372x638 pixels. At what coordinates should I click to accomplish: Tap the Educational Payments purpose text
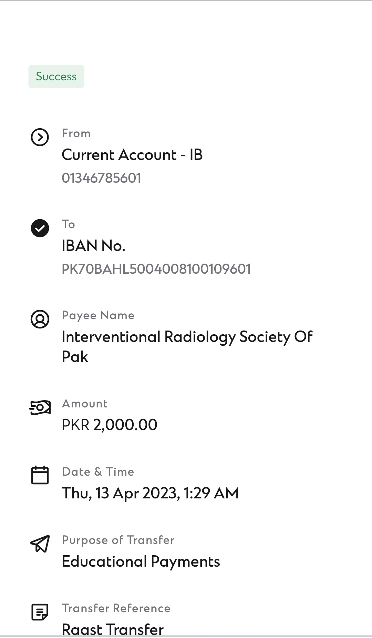coord(141,561)
